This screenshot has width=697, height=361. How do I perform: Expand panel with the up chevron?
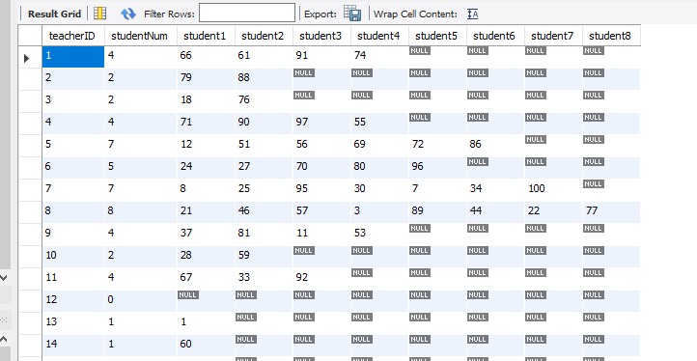[x=4, y=339]
